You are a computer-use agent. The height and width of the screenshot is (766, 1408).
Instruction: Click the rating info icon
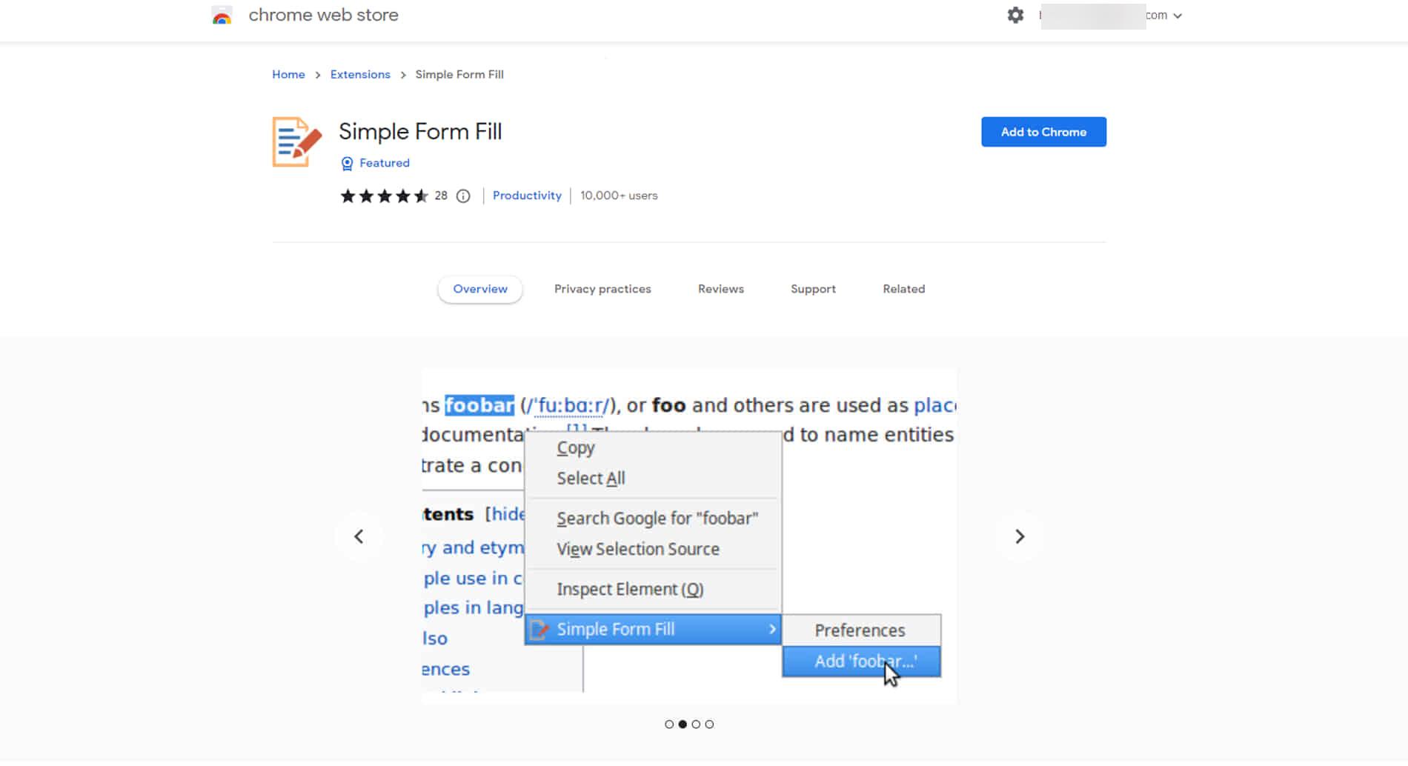click(462, 196)
